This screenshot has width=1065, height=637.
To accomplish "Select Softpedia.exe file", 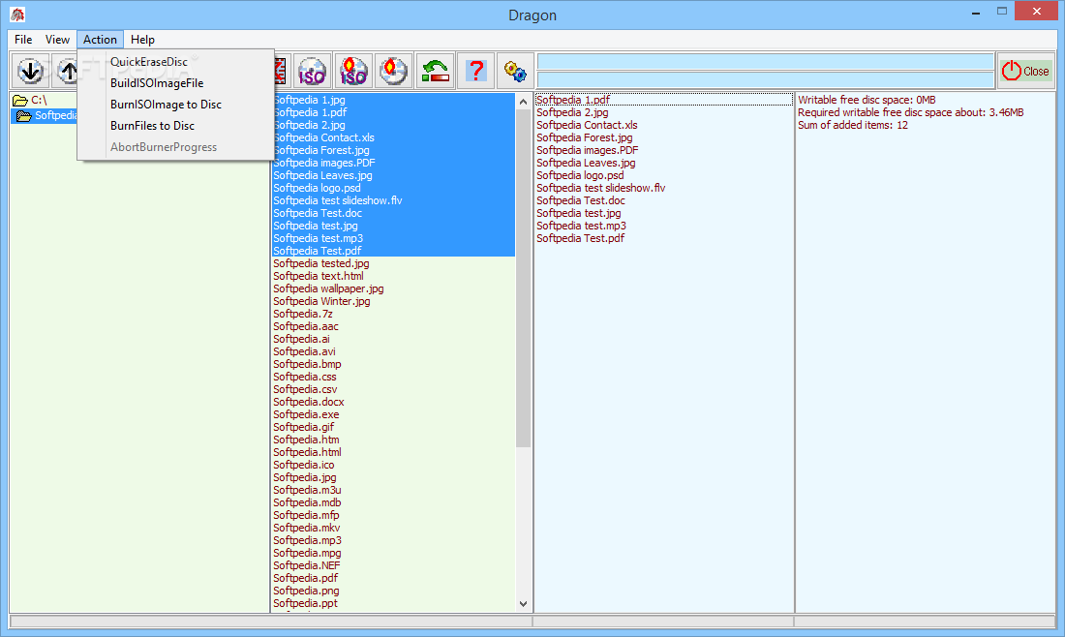I will click(x=306, y=414).
